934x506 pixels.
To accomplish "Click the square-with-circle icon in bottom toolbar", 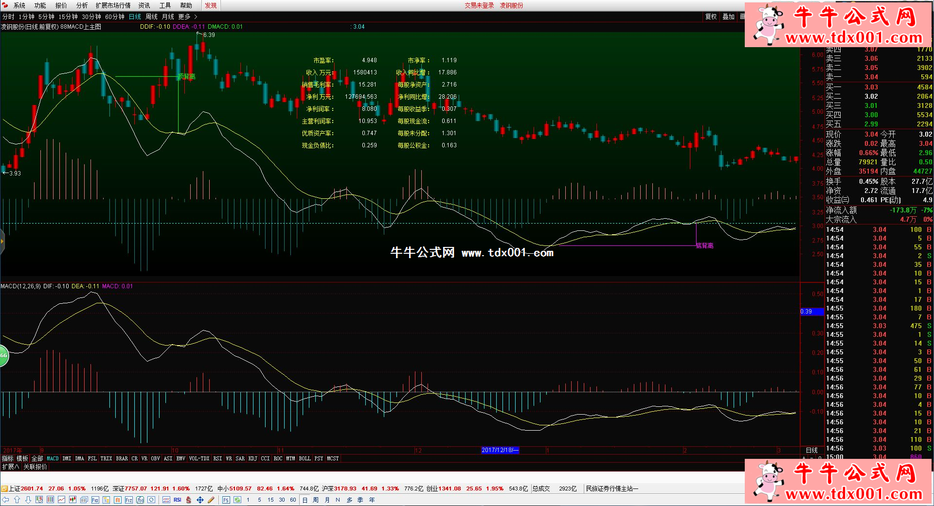I will (x=151, y=500).
